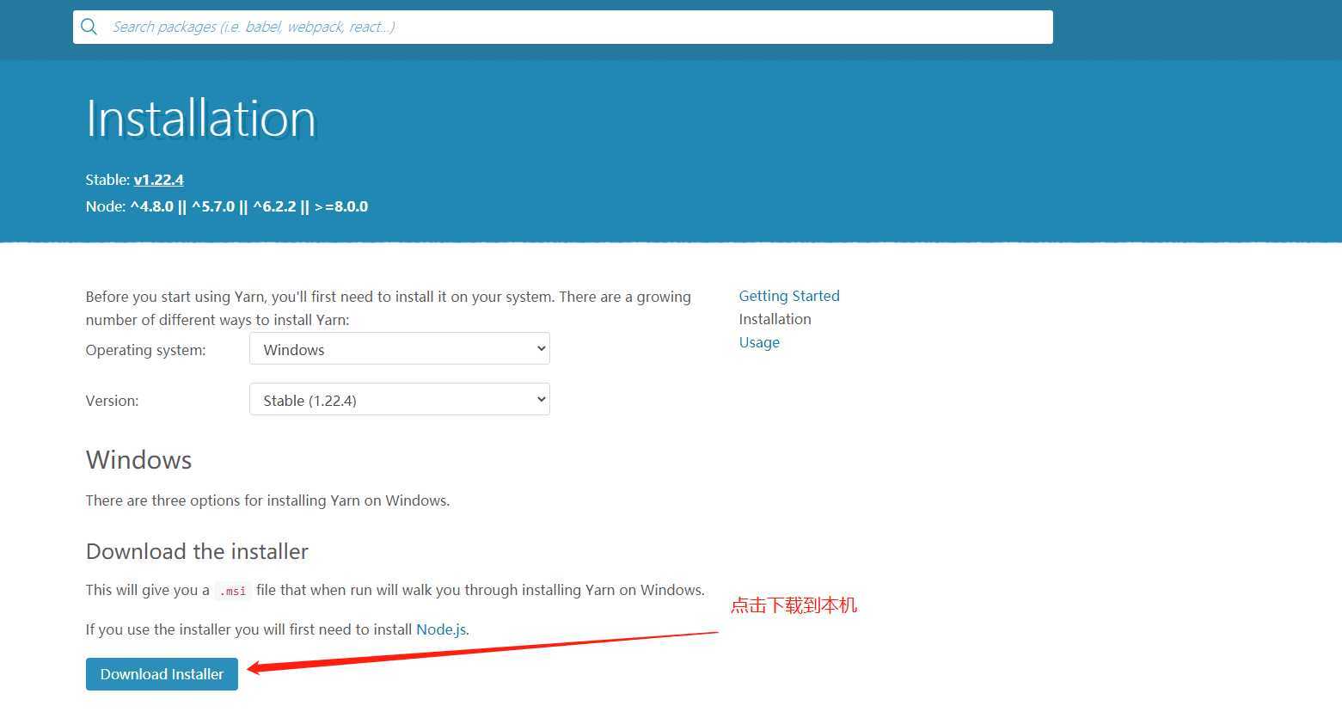1342x712 pixels.
Task: Click the 'Version:' label
Action: click(x=112, y=401)
